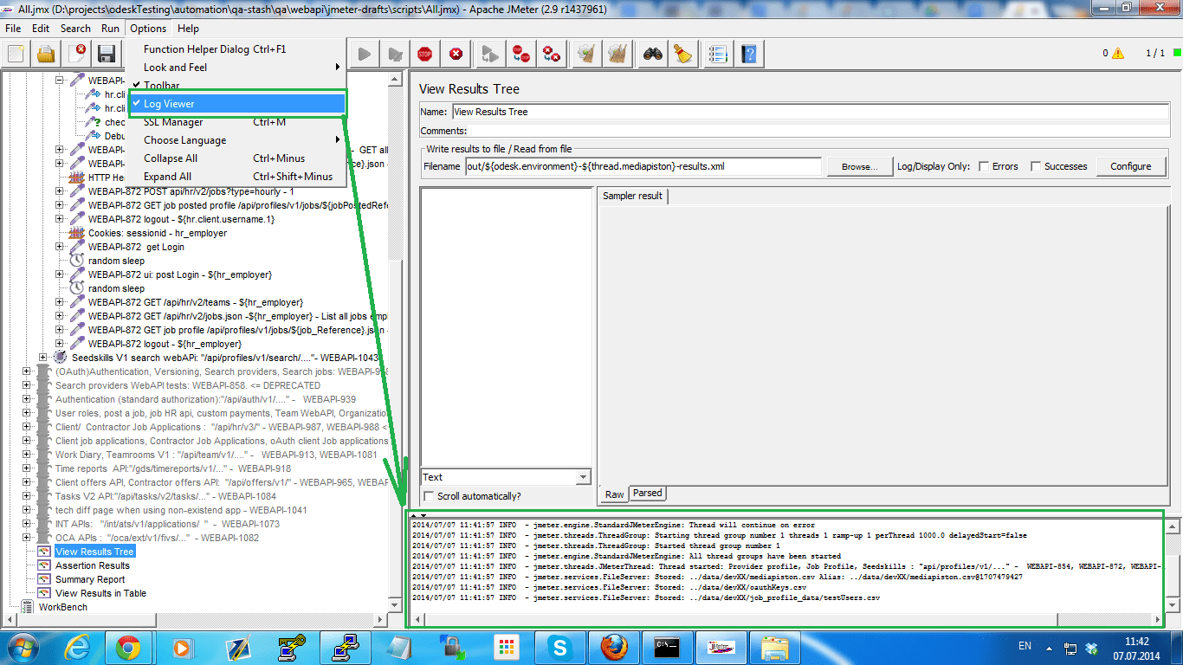The height and width of the screenshot is (665, 1183).
Task: Click the Remote Start All toolbar icon
Action: 490,55
